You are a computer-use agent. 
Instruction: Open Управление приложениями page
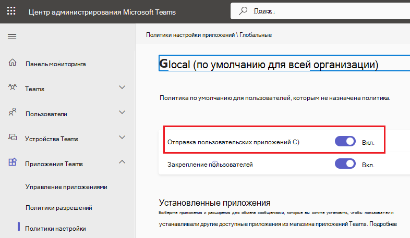coord(66,187)
